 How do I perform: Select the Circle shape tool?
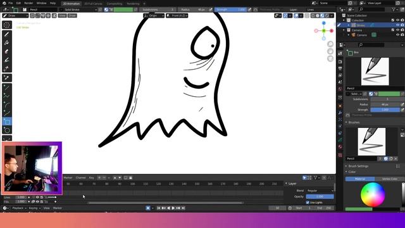pyautogui.click(x=7, y=130)
